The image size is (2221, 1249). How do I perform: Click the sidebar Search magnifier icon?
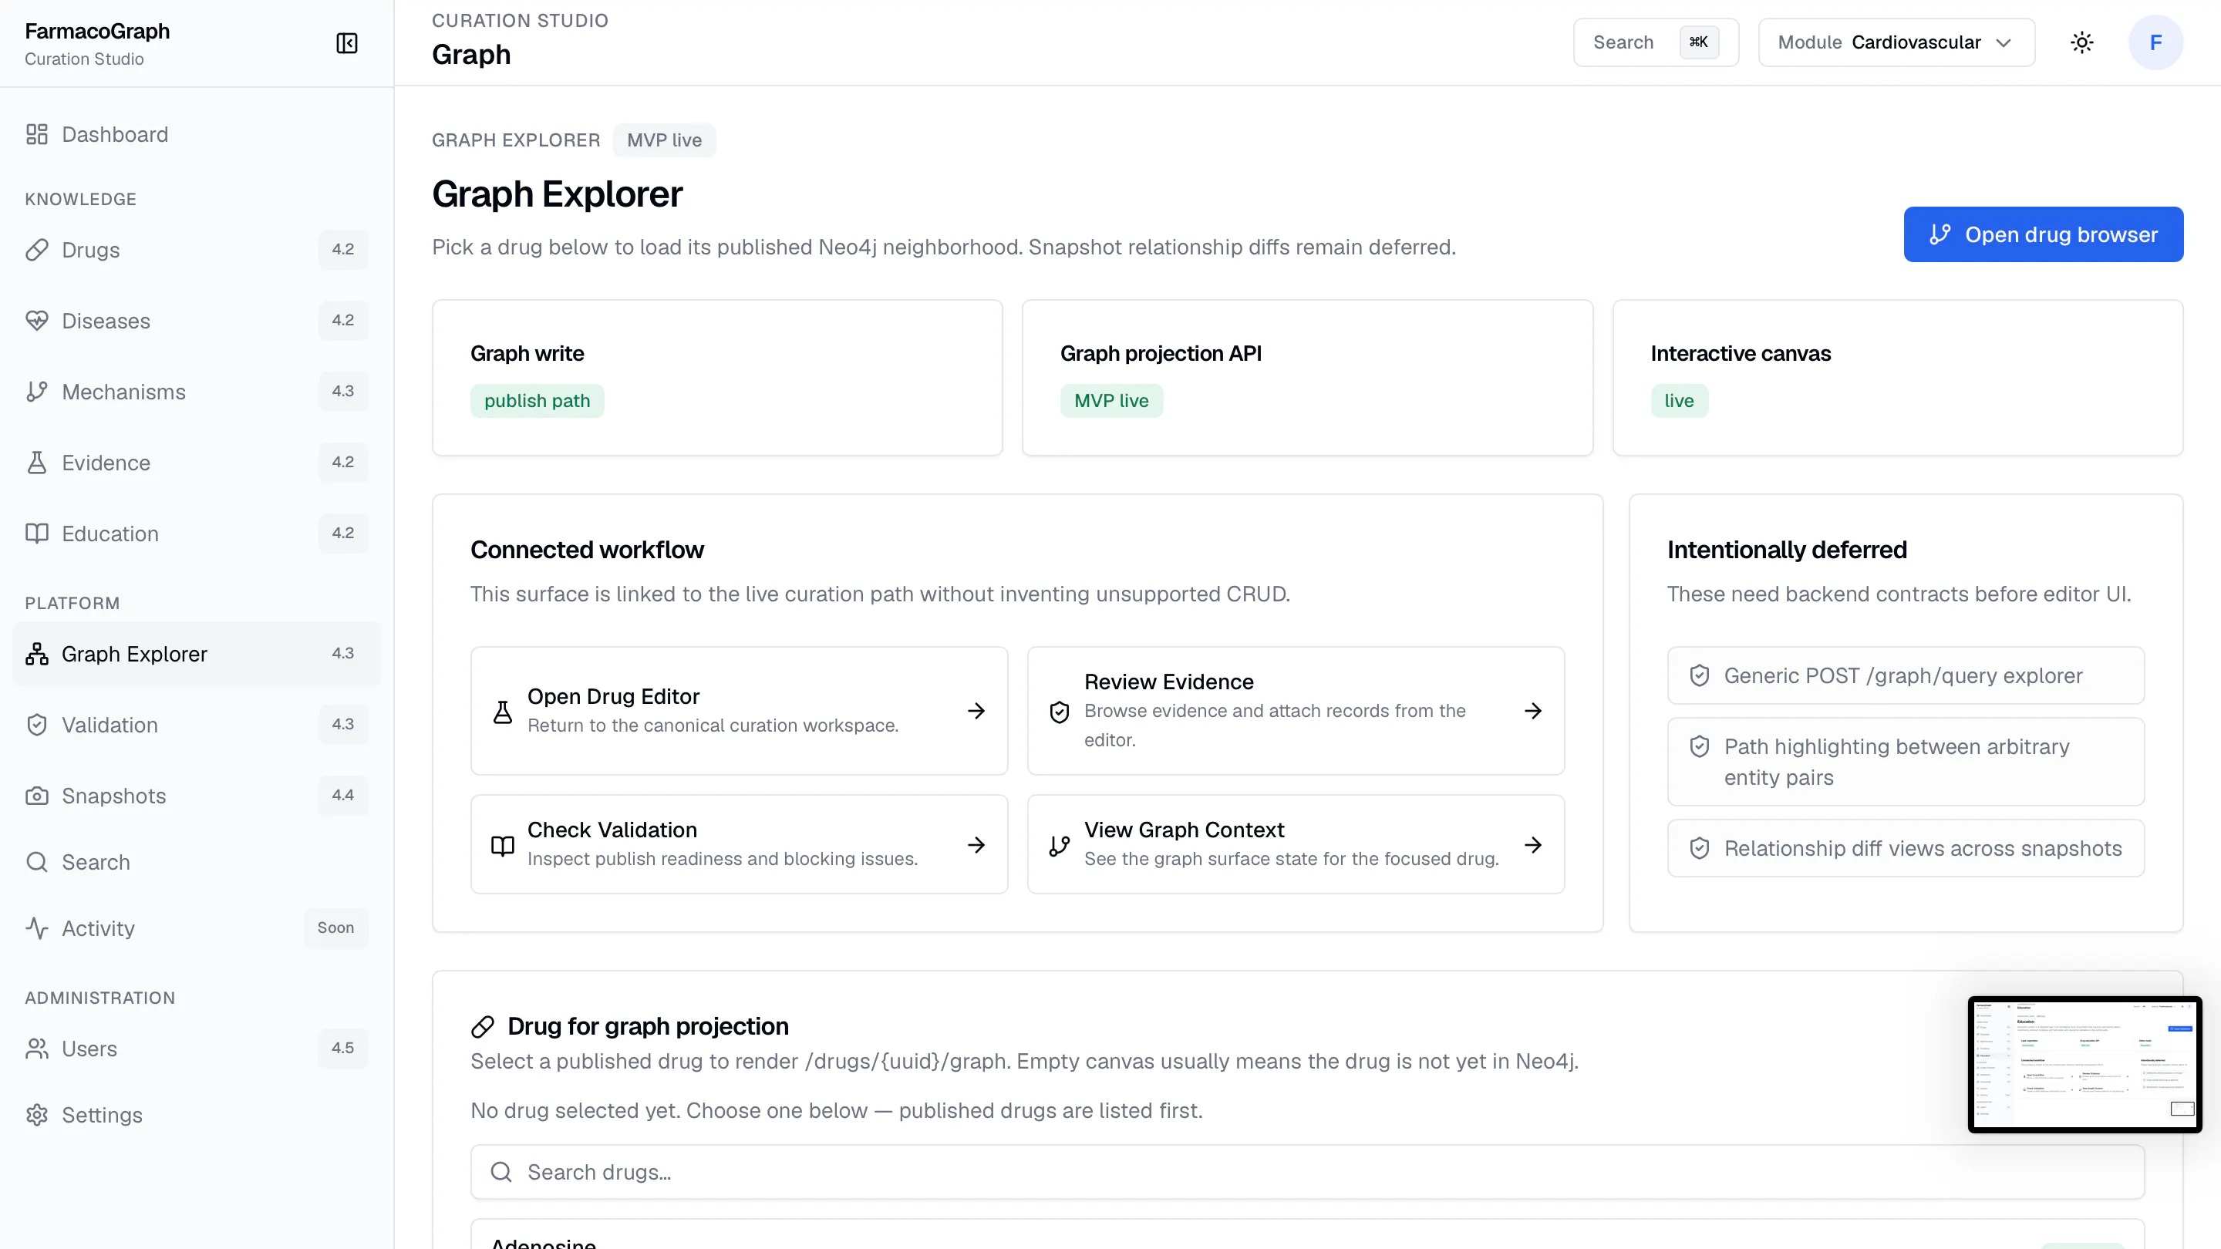(36, 862)
